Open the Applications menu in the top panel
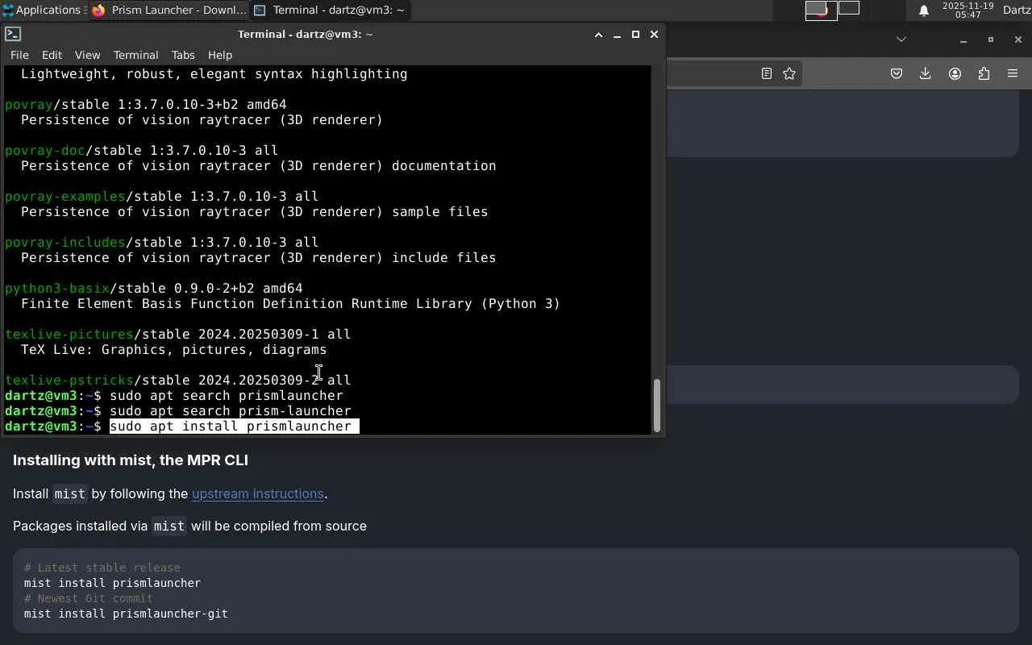The width and height of the screenshot is (1032, 645). [x=42, y=10]
